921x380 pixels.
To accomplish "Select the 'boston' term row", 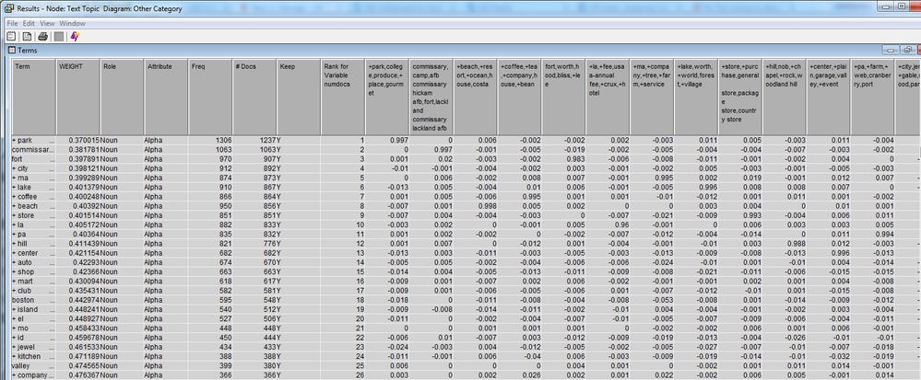I will click(x=23, y=299).
